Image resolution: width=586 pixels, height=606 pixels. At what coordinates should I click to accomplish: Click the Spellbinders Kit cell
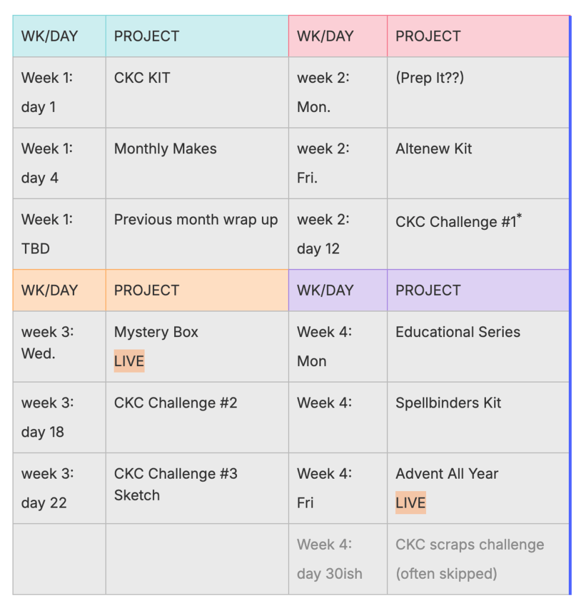click(449, 403)
